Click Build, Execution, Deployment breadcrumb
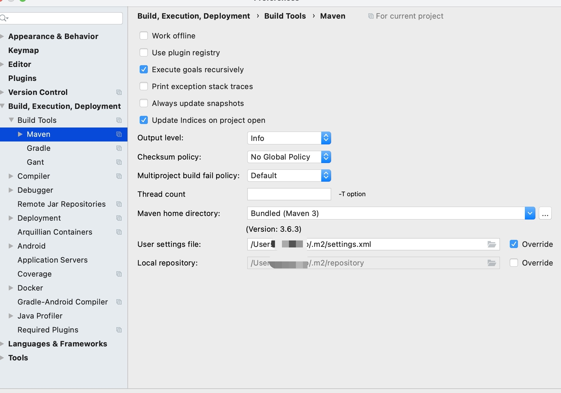561x393 pixels. 193,16
